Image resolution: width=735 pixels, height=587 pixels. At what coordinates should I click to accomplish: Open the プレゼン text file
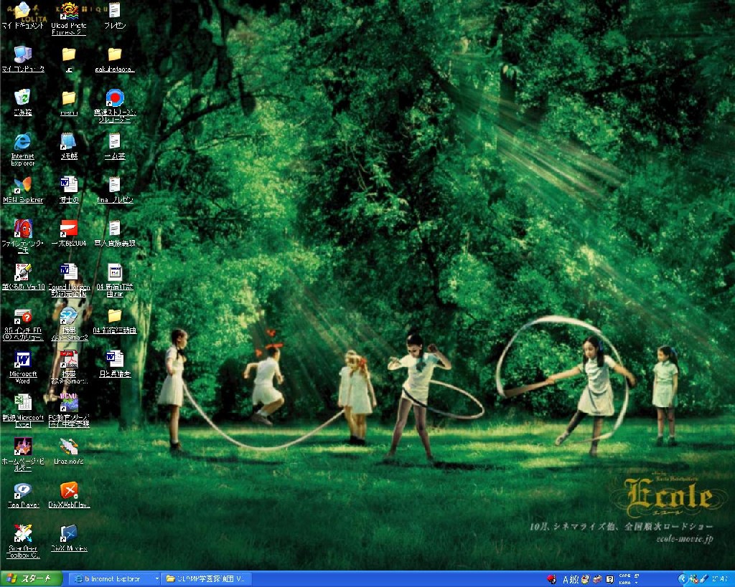click(x=114, y=16)
